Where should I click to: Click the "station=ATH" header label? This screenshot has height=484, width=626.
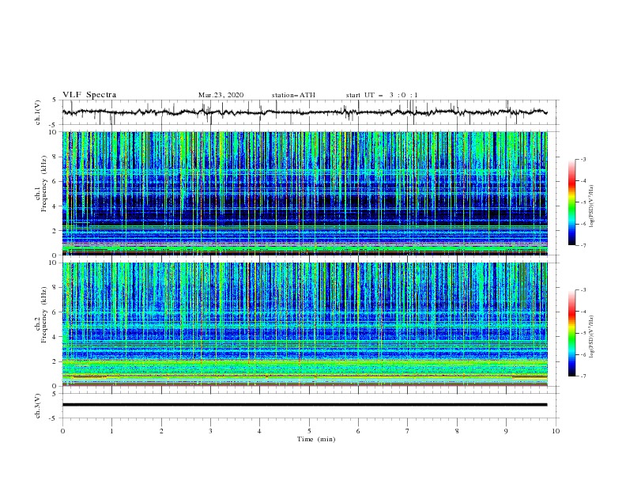click(293, 95)
